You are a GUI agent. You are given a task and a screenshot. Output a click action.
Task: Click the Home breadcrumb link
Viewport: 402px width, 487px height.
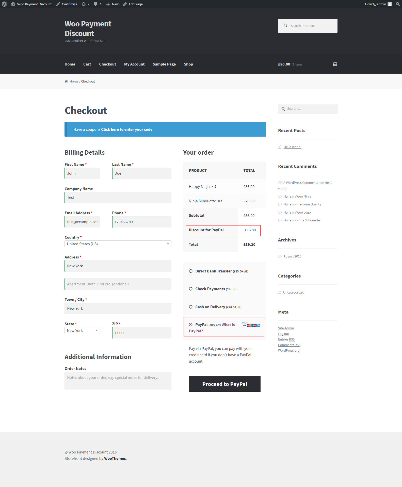click(74, 82)
